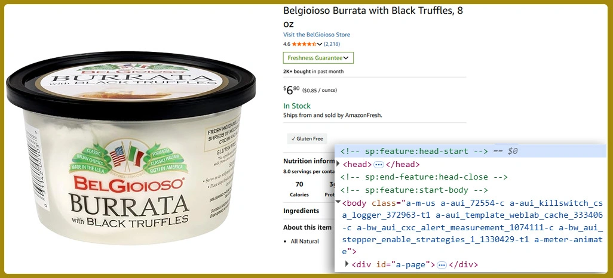This screenshot has width=613, height=278.
Task: Click the ellipsis inside div a-page
Action: point(442,265)
